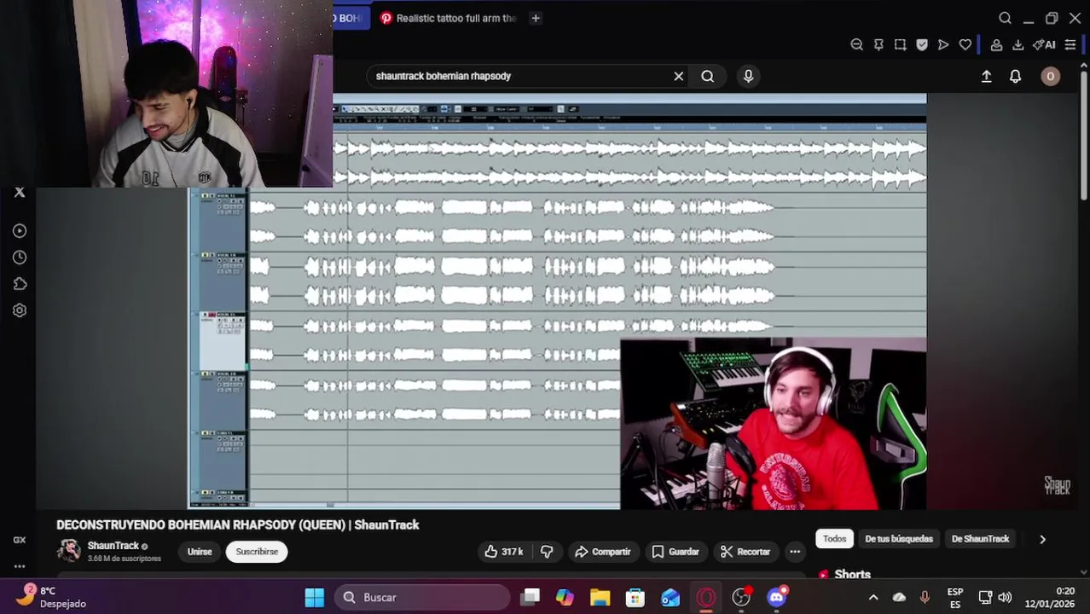Add page to bookmarks heart icon
Image resolution: width=1090 pixels, height=614 pixels.
pyautogui.click(x=965, y=45)
